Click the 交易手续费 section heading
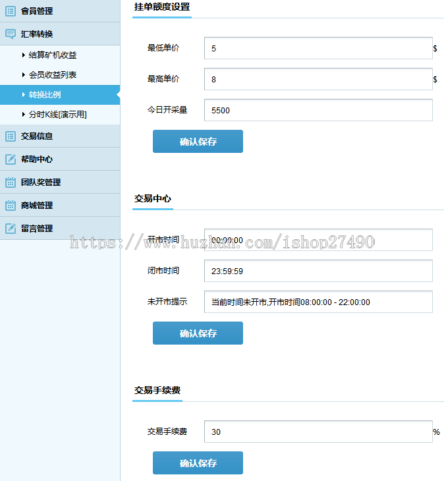The image size is (444, 481). [157, 390]
